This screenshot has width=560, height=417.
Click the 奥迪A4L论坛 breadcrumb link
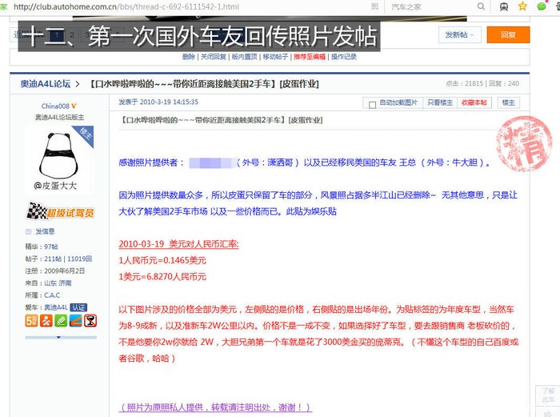pos(40,83)
